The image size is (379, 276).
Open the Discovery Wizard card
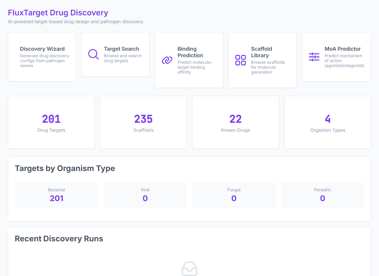42,57
